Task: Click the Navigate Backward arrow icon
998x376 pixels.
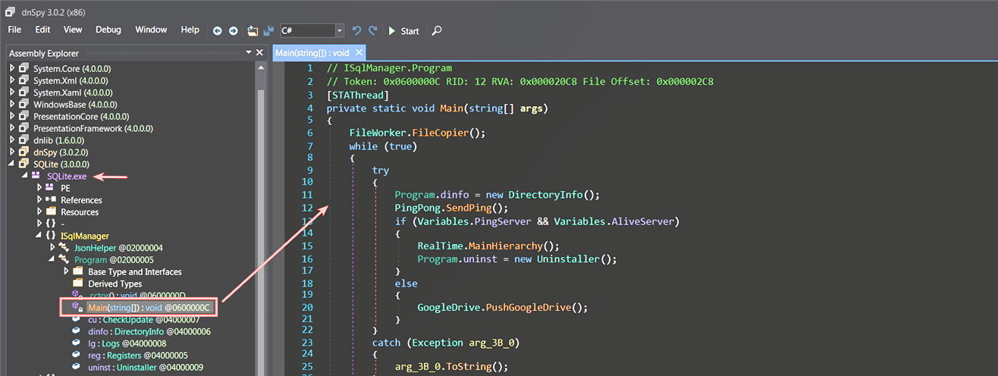Action: point(218,31)
